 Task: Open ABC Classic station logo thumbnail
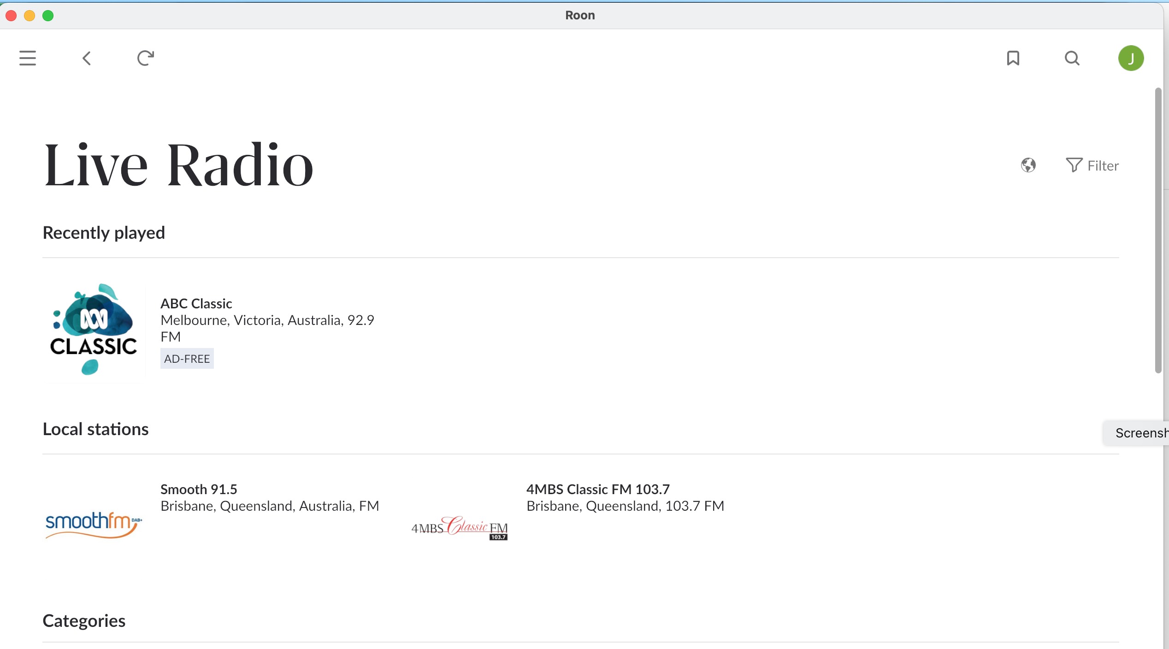pyautogui.click(x=93, y=330)
